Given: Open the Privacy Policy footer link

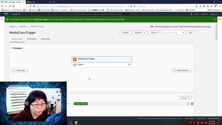Looking at the screenshot, I should coord(189,118).
